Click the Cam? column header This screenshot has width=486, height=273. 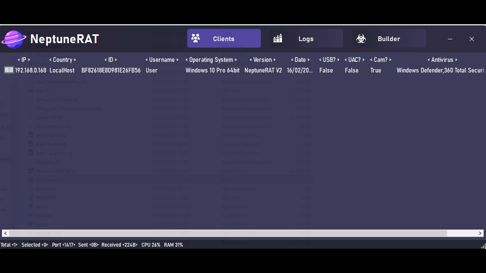point(381,60)
